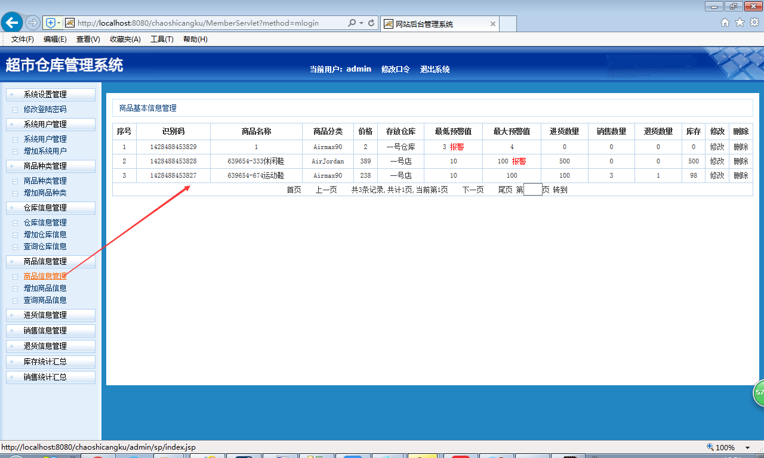Open browser tools gear icon

[x=754, y=23]
